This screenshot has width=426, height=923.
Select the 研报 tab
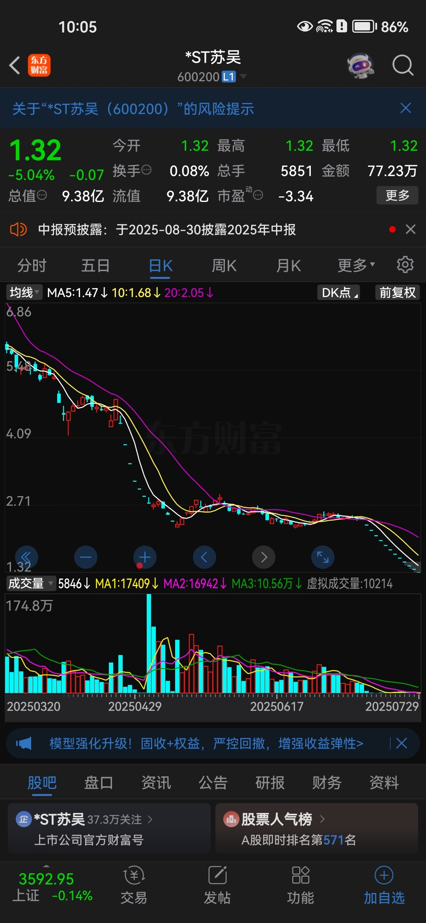point(270,783)
